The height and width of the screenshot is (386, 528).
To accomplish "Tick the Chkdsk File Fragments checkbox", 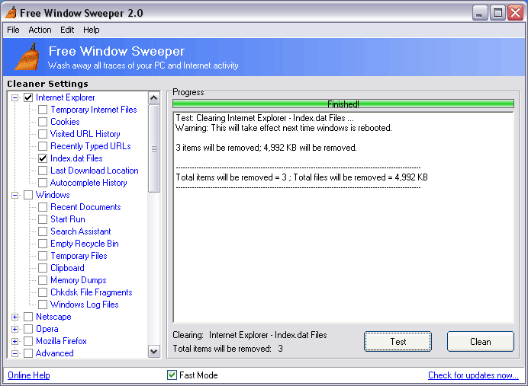I will pyautogui.click(x=43, y=292).
